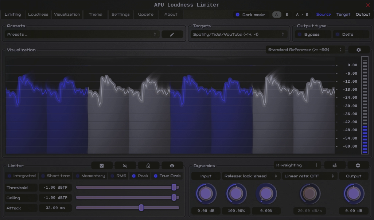Toggle Momentary loudness option

(90, 176)
